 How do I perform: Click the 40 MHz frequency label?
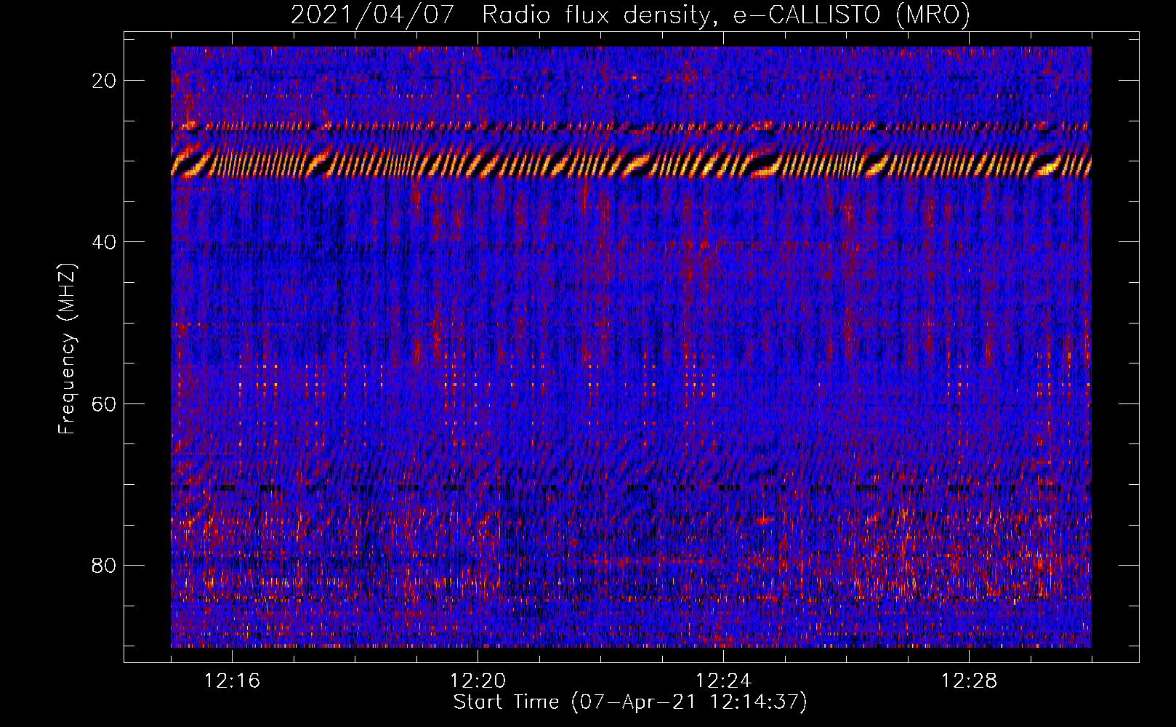(104, 242)
